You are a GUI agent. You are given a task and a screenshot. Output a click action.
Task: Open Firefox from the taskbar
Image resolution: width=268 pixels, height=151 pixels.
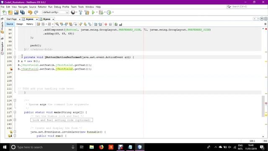click(101, 147)
